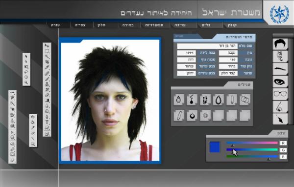Click the משטרת ישראל header title
294x187 pixels.
click(231, 13)
